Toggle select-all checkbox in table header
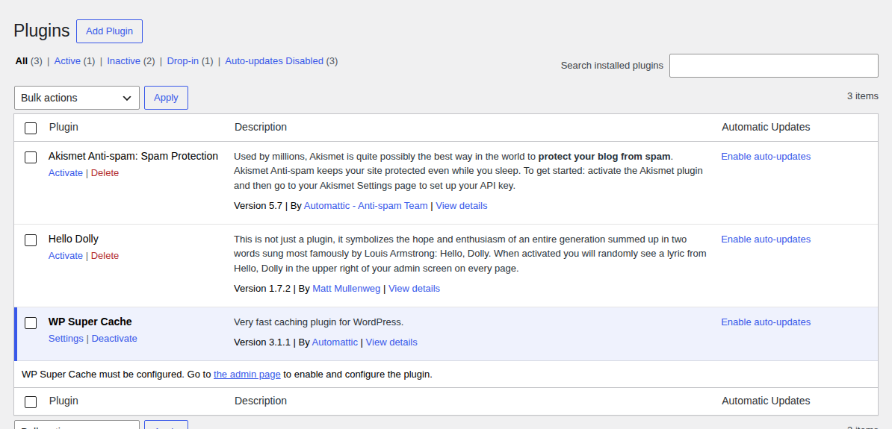This screenshot has height=429, width=892. [x=31, y=128]
